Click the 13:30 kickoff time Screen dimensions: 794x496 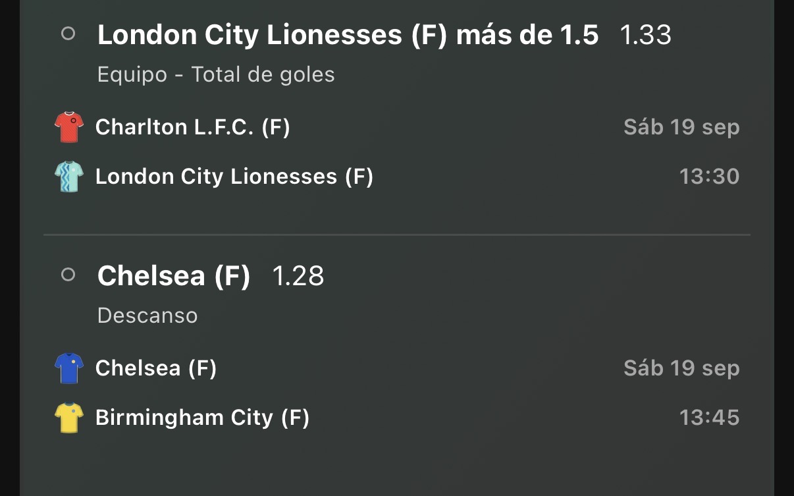709,177
